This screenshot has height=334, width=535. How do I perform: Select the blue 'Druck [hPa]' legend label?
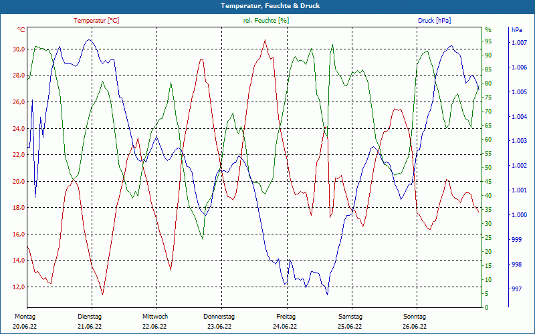pos(434,21)
